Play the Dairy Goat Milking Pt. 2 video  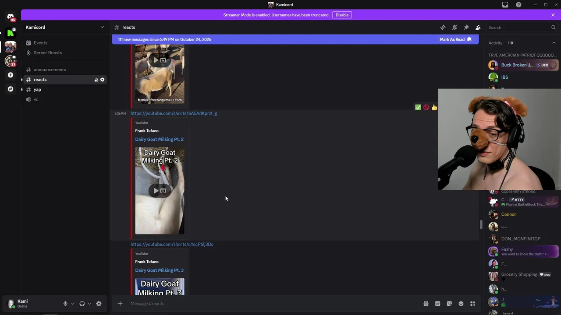coord(156,191)
